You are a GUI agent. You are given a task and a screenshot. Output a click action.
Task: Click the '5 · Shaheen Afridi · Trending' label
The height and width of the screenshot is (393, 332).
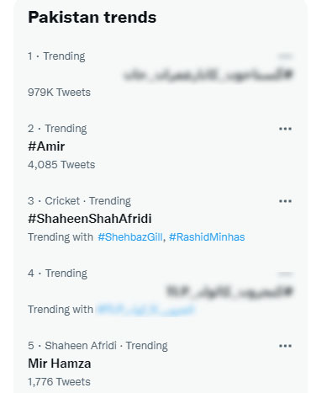[x=97, y=346]
